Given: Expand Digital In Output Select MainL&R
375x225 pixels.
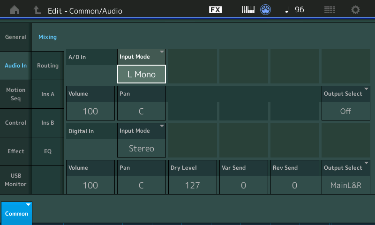Looking at the screenshot, I should click(x=346, y=177).
